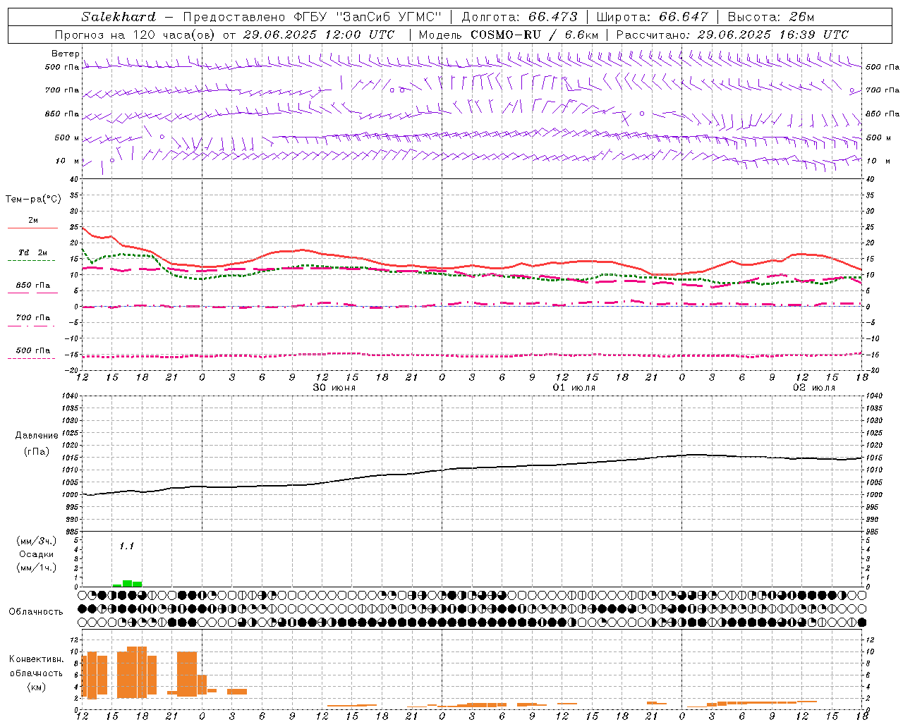The image size is (903, 722).
Task: Select the Td 2м dew point legend entry
Action: (33, 252)
